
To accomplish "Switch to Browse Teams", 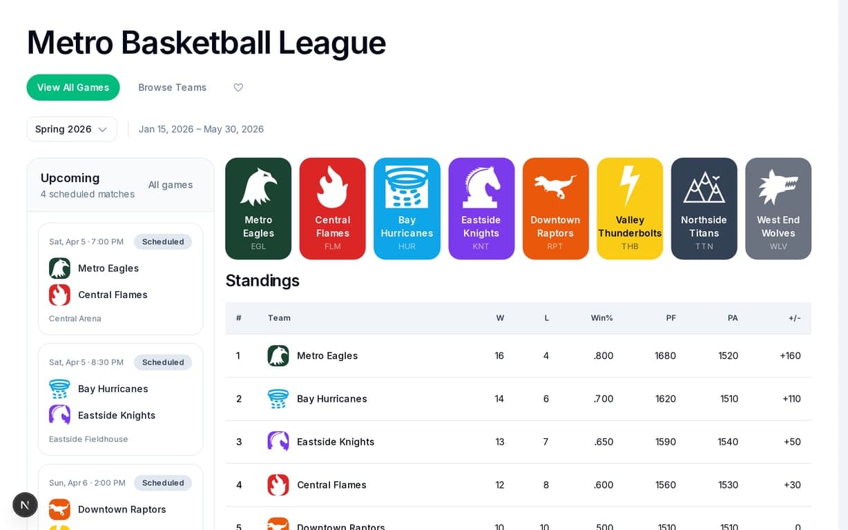I will pyautogui.click(x=172, y=87).
